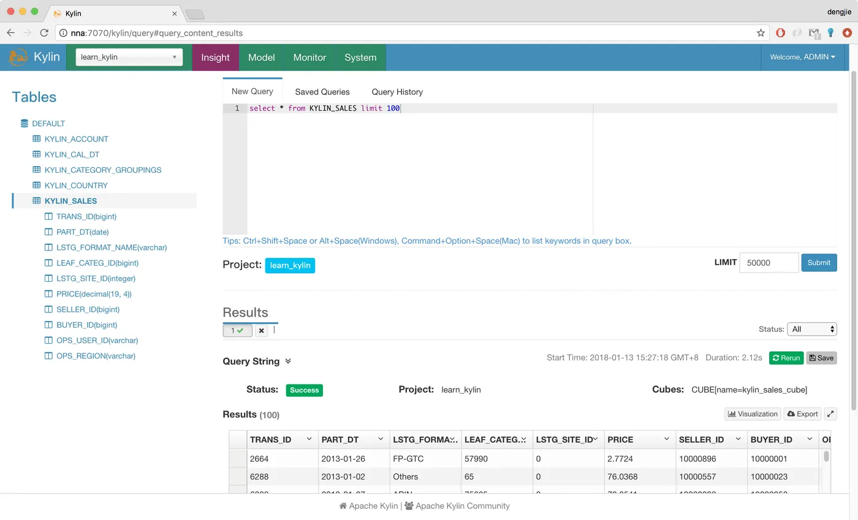Click the LEAF_CATEG_ID column icon
Screen dimensions: 858x520
point(48,263)
